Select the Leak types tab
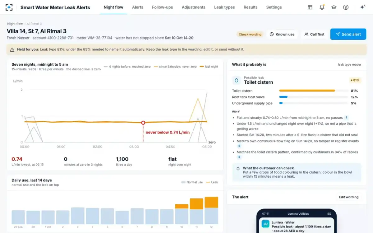 224,7
